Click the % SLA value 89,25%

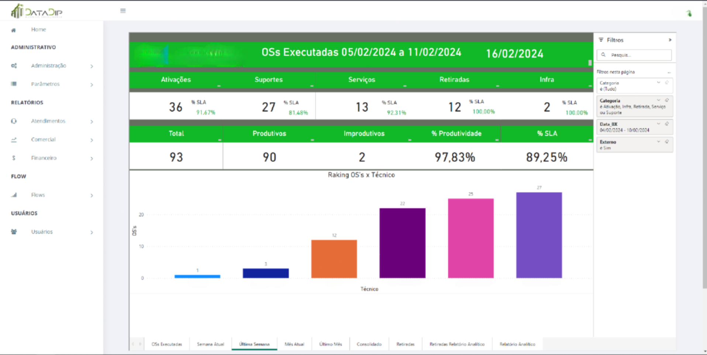click(546, 157)
